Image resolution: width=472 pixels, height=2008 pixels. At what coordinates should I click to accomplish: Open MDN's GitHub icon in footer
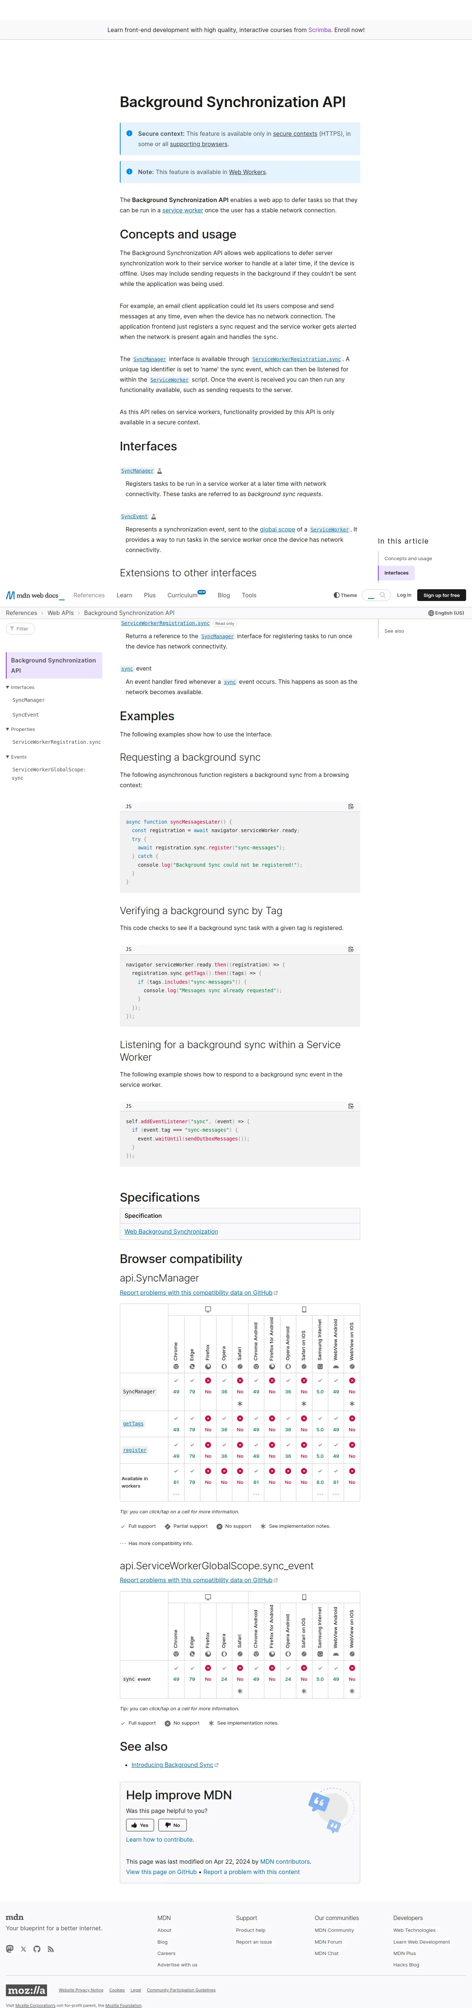(37, 1949)
